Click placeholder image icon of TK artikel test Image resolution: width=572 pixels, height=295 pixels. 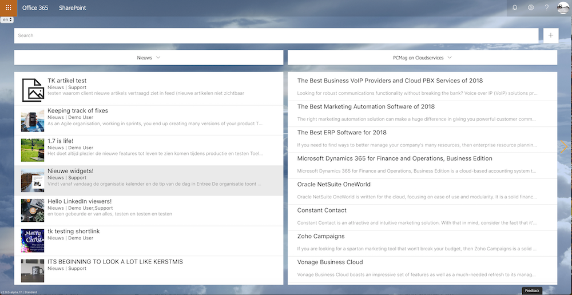pyautogui.click(x=33, y=90)
